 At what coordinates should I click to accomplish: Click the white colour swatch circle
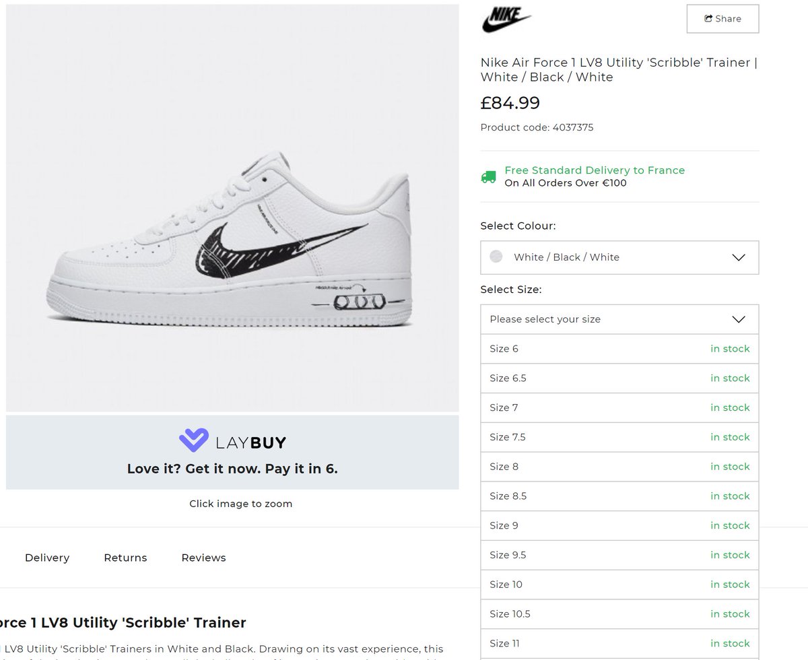pos(496,257)
